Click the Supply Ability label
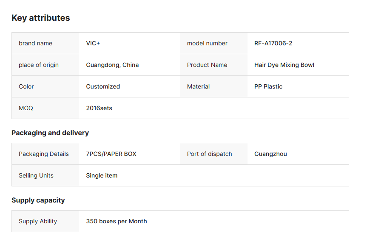Image resolution: width=367 pixels, height=236 pixels. [x=38, y=221]
